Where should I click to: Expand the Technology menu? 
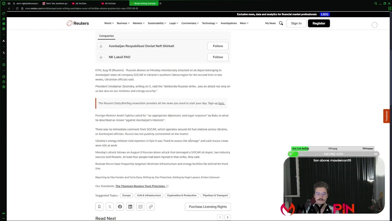(210, 23)
